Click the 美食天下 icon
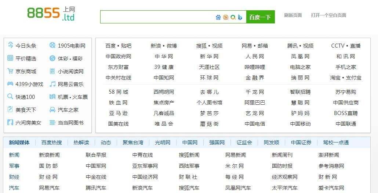378x193 pixels. [x=10, y=109]
